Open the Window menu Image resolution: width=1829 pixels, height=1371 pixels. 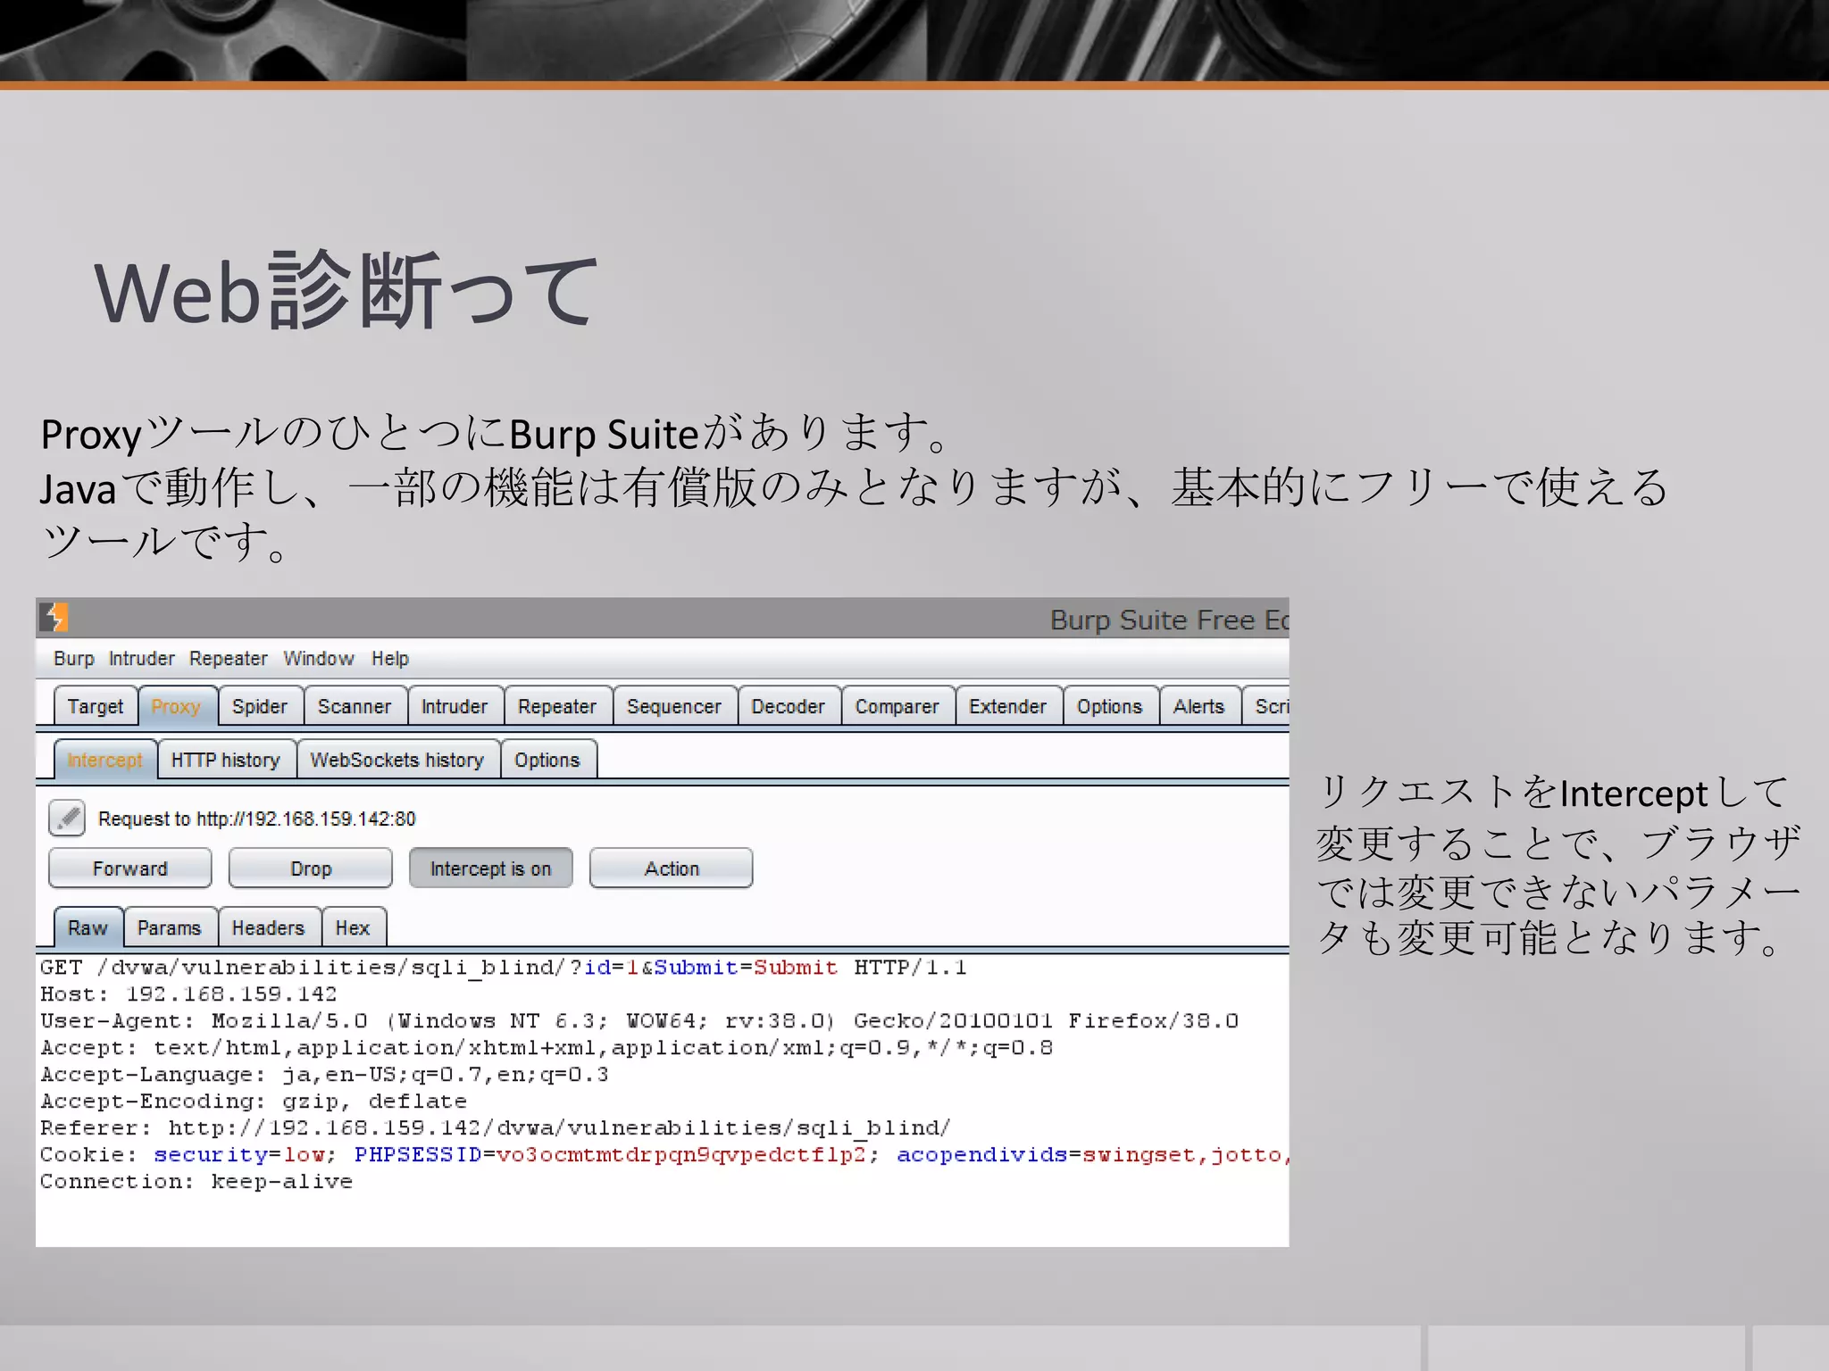(319, 659)
